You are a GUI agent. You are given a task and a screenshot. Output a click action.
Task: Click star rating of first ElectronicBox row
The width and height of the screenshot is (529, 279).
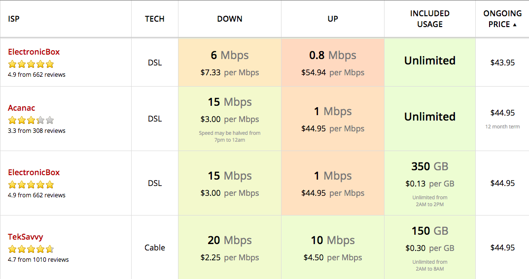pyautogui.click(x=31, y=64)
